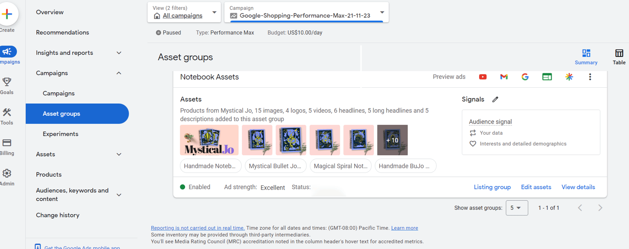Switch to Table view
Image resolution: width=629 pixels, height=249 pixels.
coord(619,57)
